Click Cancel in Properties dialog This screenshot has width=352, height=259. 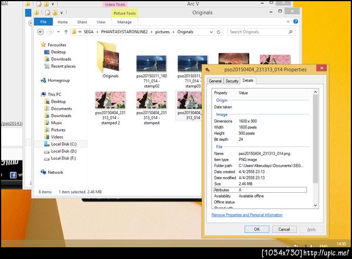tap(284, 229)
